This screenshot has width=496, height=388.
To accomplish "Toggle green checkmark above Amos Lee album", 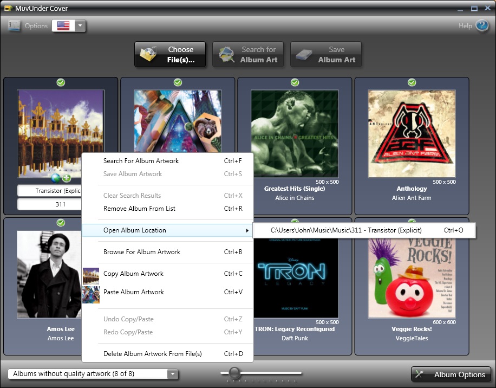I will (61, 223).
